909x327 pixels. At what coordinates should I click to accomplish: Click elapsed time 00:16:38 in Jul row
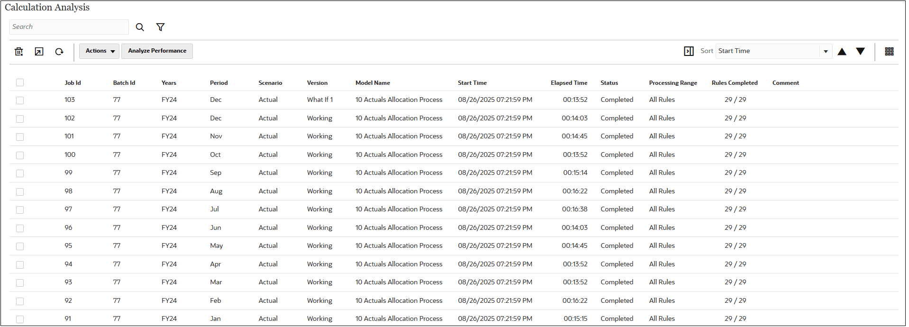point(574,209)
